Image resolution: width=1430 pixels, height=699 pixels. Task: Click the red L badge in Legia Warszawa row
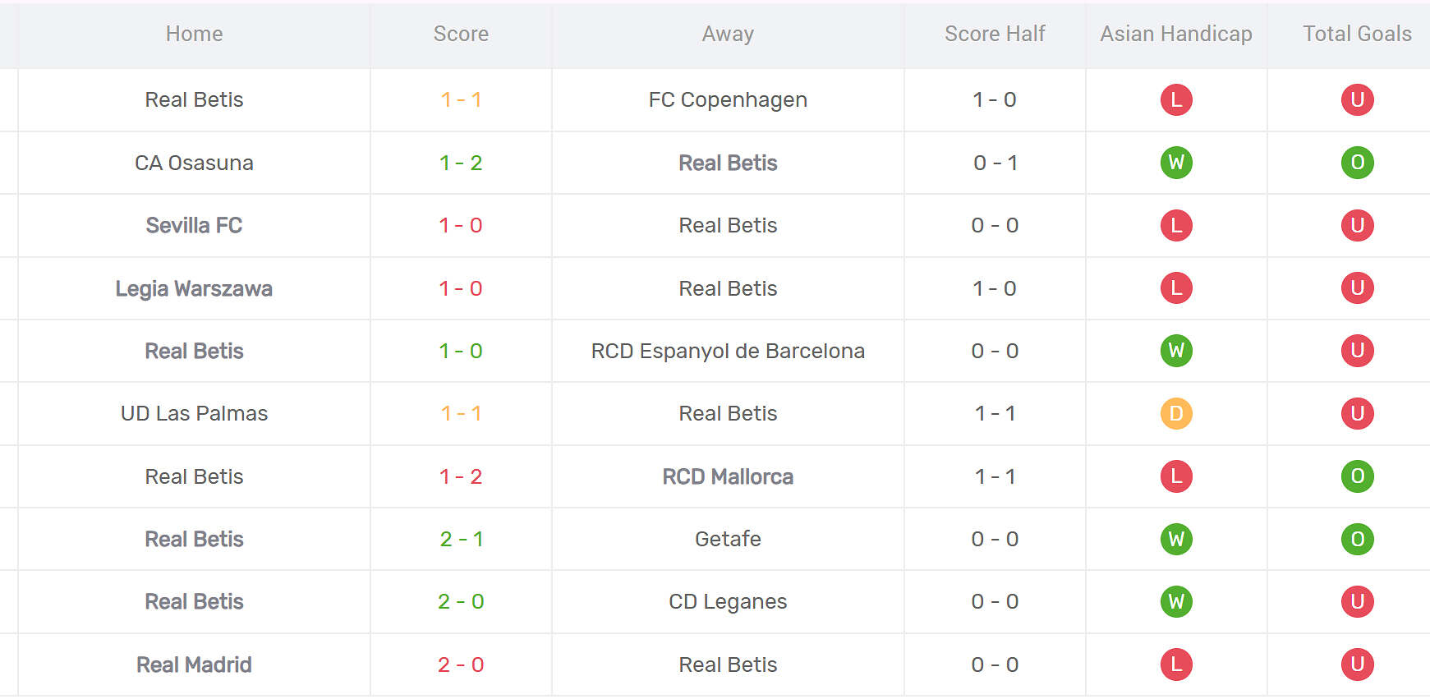click(1176, 288)
